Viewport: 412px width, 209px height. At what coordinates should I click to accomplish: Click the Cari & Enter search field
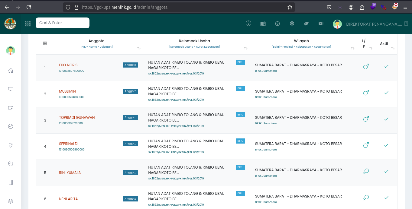click(x=63, y=23)
